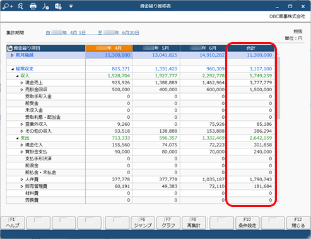Collapse the 収入 group

point(17,76)
